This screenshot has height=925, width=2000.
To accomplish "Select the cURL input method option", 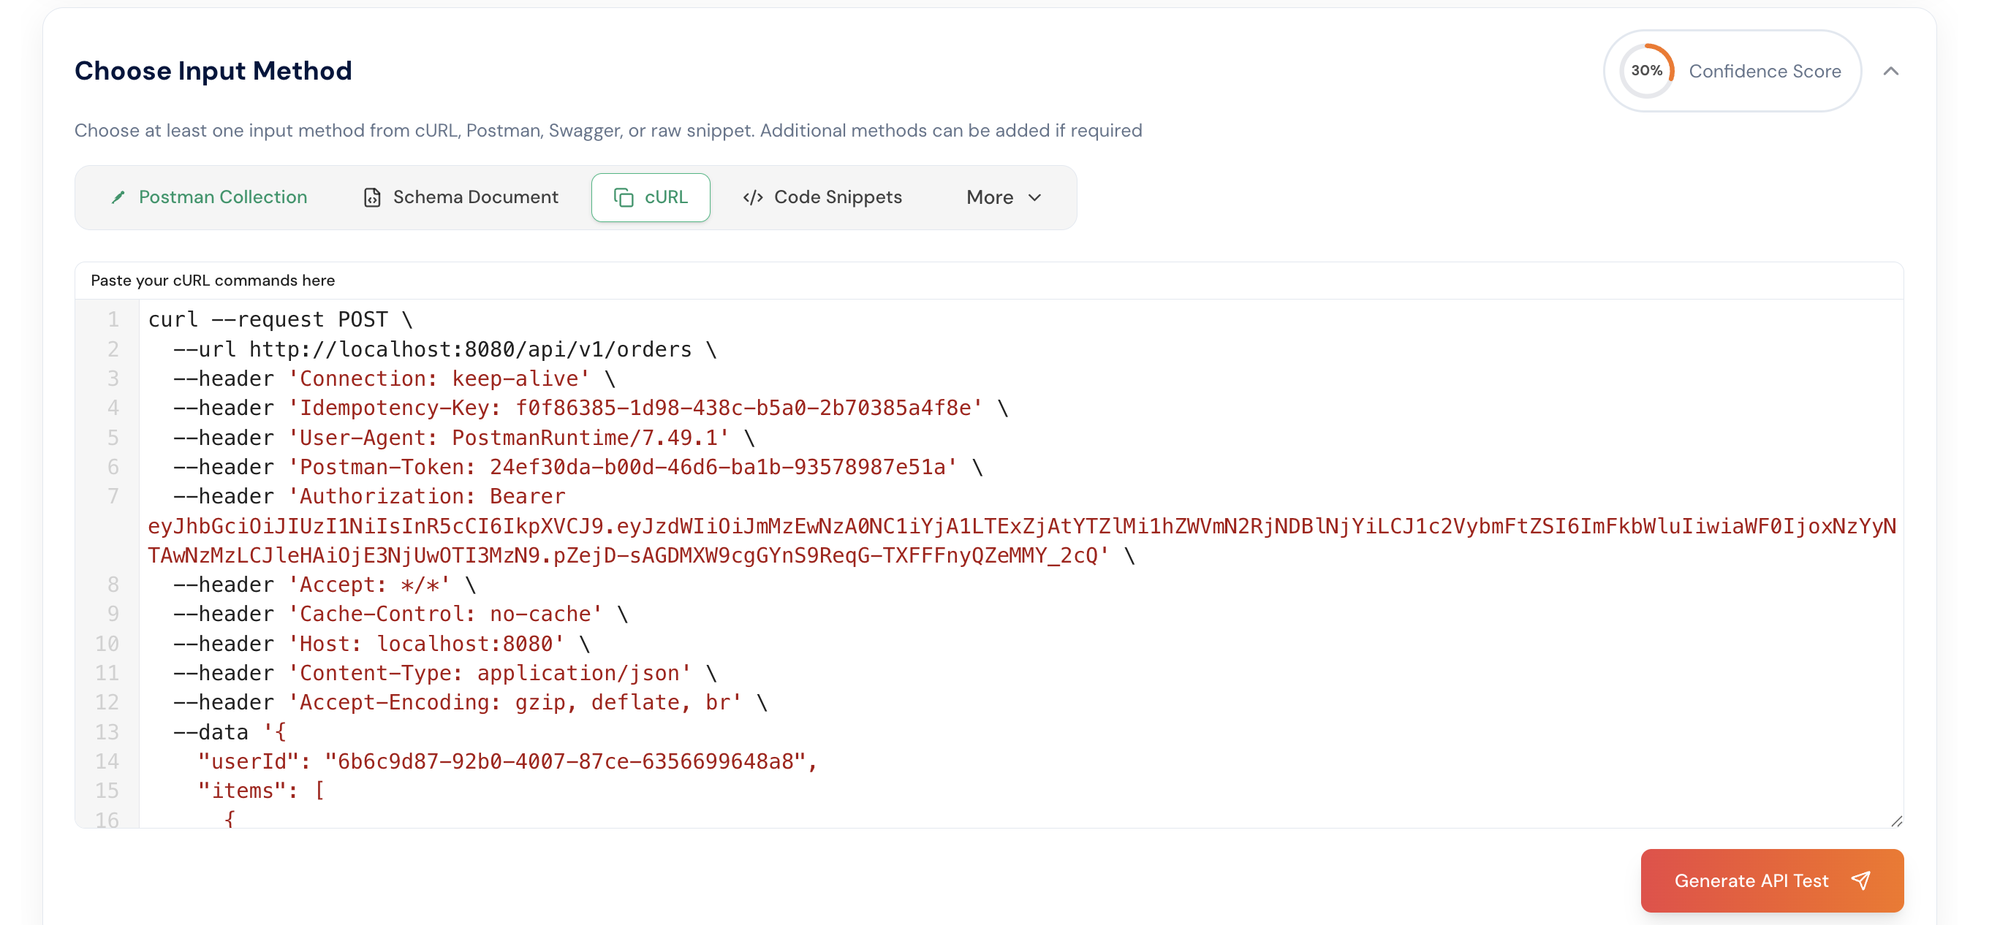I will click(651, 197).
